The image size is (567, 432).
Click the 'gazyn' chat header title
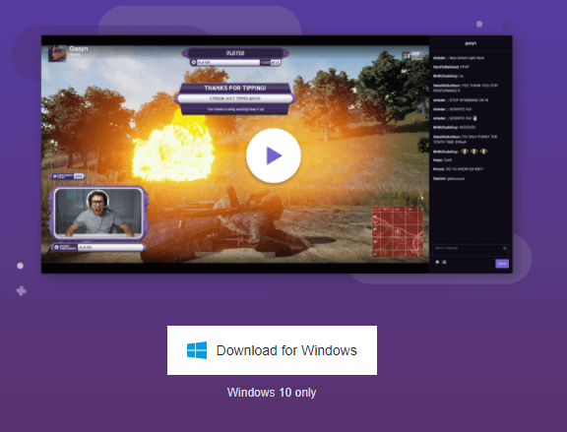click(471, 43)
